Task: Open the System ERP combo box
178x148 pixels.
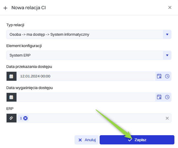Action: point(85,55)
